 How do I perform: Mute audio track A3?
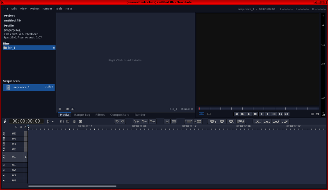[4, 175]
